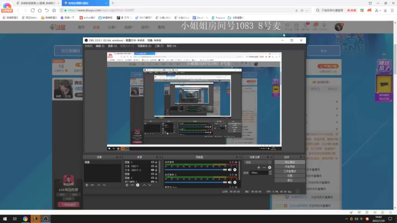This screenshot has width=397, height=223.
Task: Add a new source with plus icon
Action: click(127, 185)
